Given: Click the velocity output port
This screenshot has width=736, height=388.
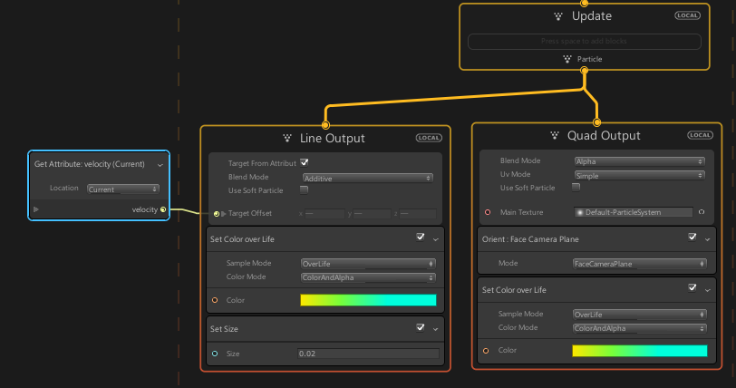Looking at the screenshot, I should [x=163, y=209].
